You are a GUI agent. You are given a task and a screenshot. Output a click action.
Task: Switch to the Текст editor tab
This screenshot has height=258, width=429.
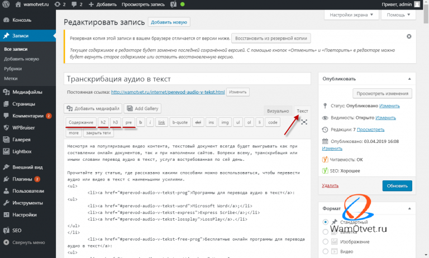click(302, 111)
